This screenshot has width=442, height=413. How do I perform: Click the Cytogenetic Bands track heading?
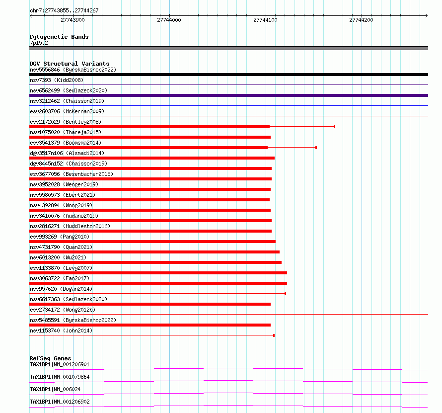click(x=59, y=37)
